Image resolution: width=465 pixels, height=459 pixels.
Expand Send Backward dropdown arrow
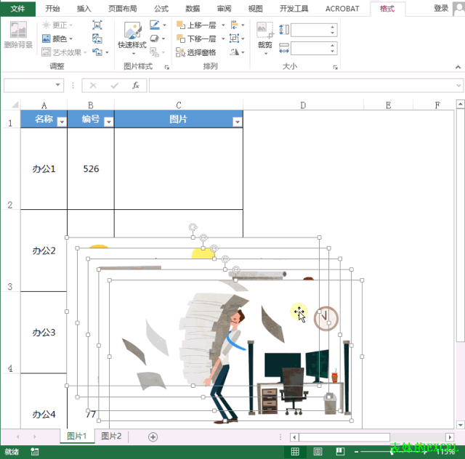point(223,38)
